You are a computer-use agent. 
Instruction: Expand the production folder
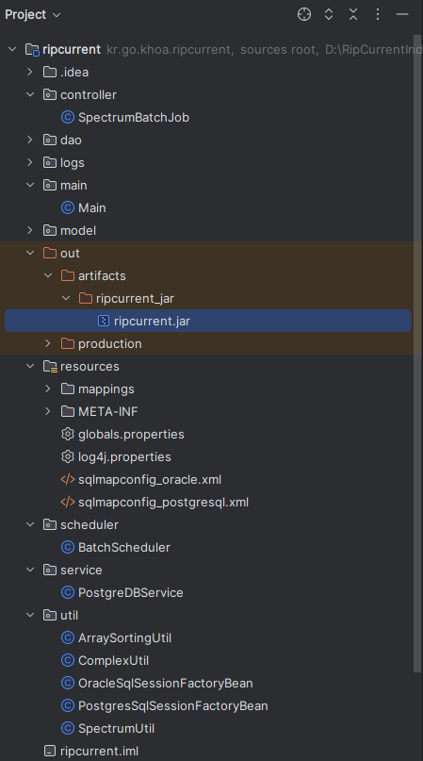click(x=48, y=343)
